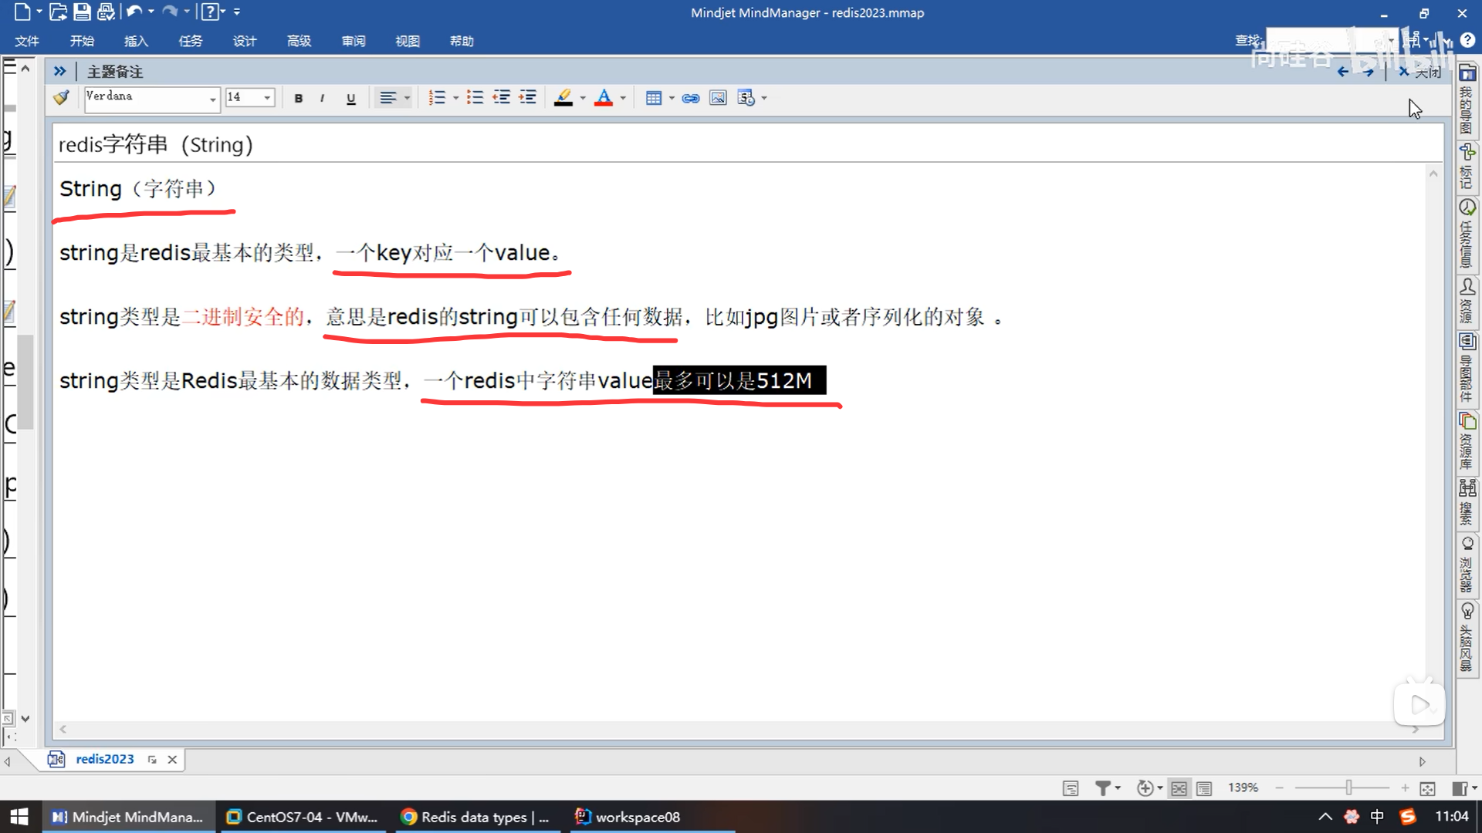The width and height of the screenshot is (1482, 833).
Task: Click the format painter brush icon
Action: [x=61, y=98]
